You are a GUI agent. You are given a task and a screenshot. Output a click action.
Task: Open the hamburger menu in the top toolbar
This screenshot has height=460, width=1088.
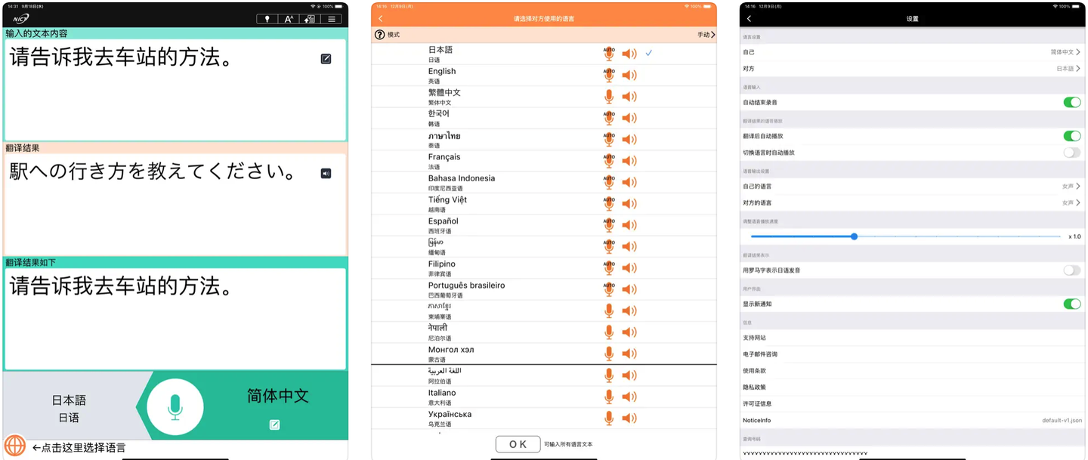(331, 19)
